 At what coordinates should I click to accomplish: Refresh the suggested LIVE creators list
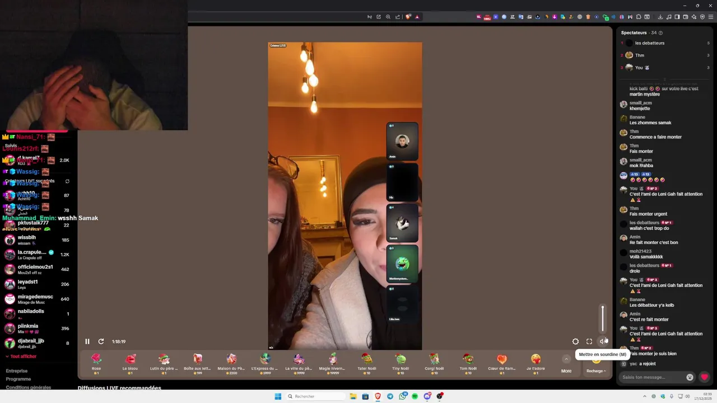67,181
